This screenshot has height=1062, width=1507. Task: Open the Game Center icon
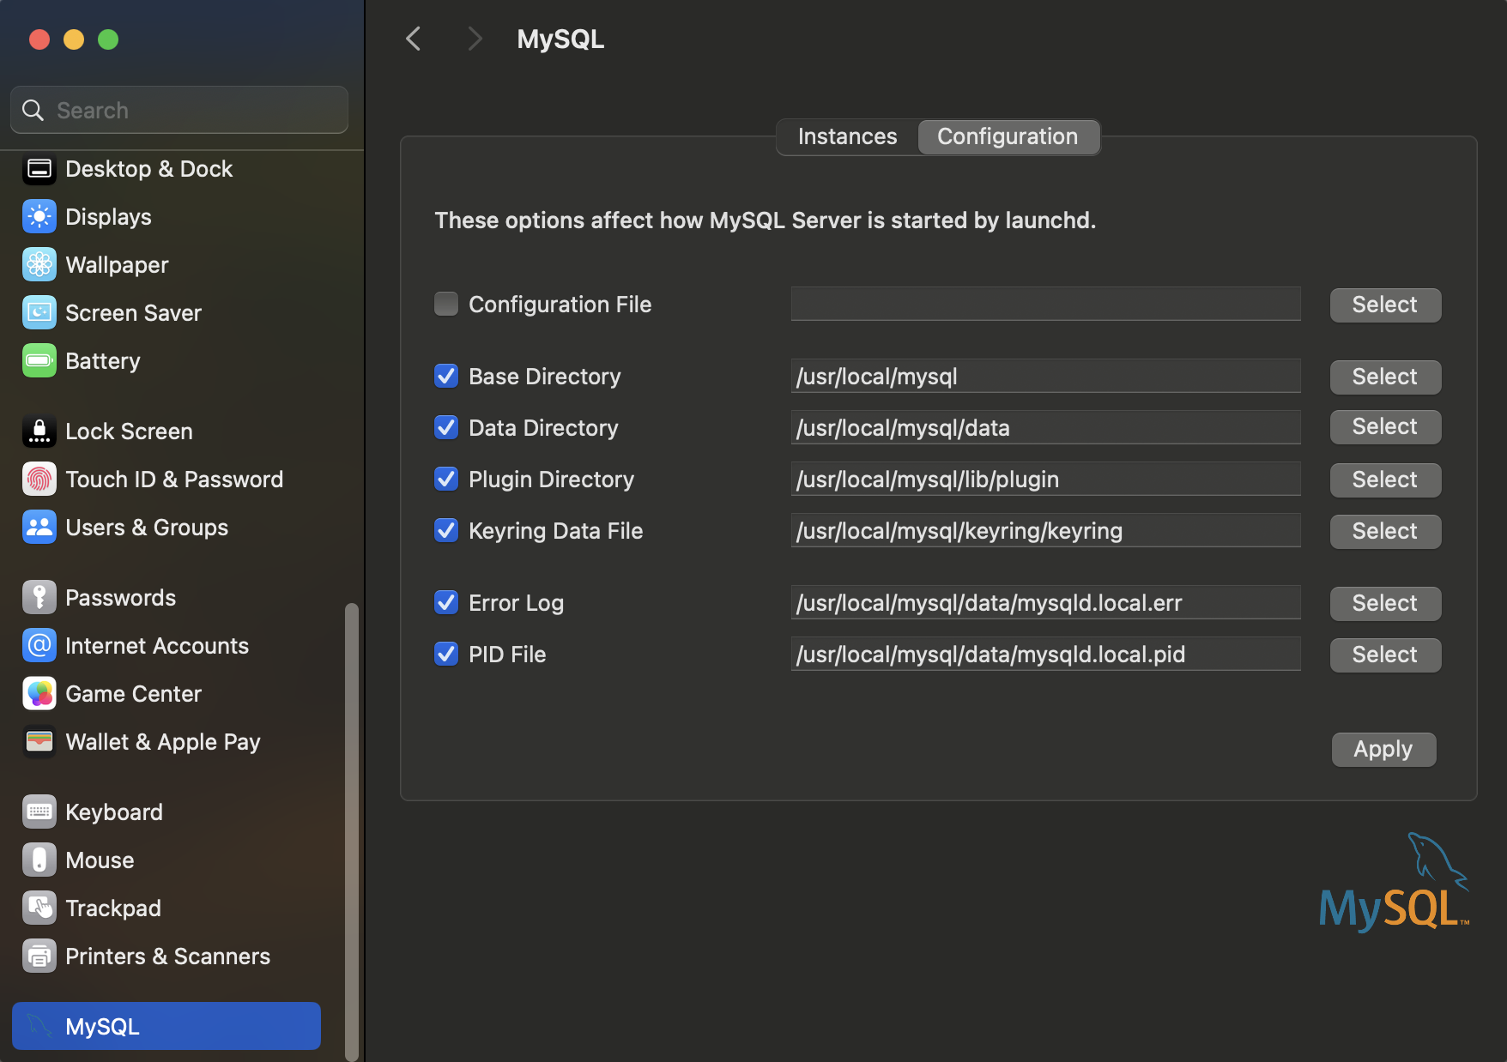click(39, 694)
